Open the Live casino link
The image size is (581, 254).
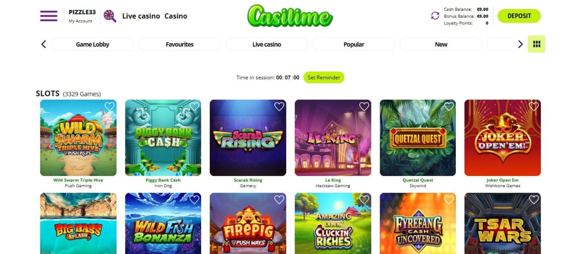click(141, 16)
